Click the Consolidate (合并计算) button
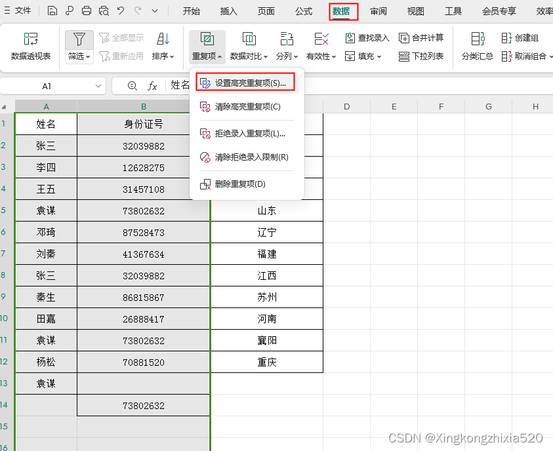This screenshot has width=553, height=451. [x=421, y=38]
